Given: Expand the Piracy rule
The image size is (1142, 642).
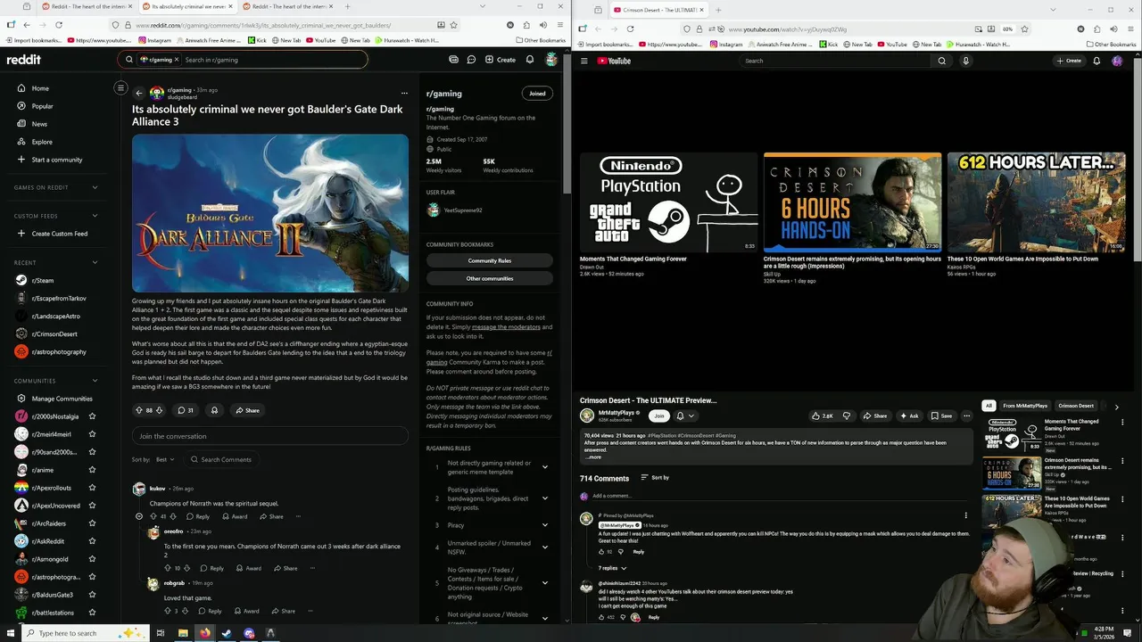Looking at the screenshot, I should (x=490, y=525).
